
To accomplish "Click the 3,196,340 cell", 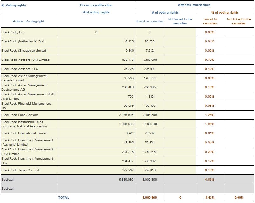I will pos(150,124).
